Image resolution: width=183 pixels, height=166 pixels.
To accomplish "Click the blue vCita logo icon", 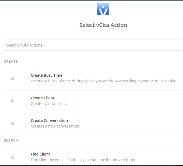I will click(103, 9).
